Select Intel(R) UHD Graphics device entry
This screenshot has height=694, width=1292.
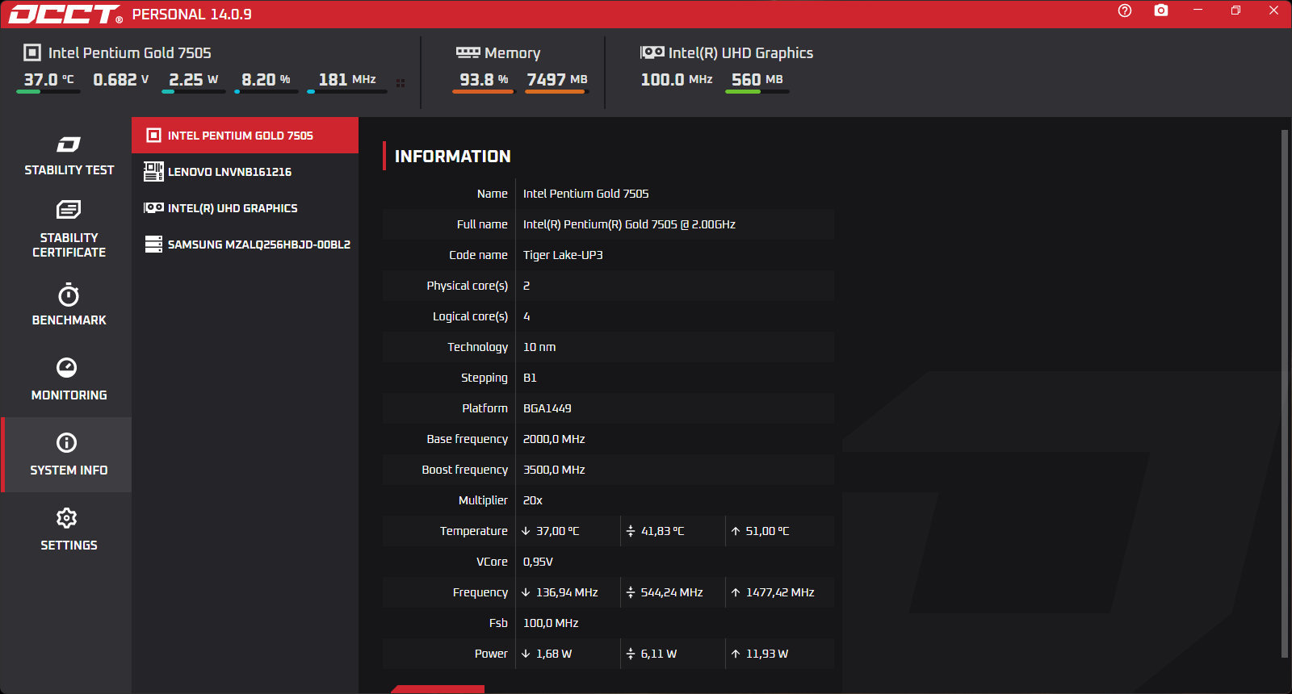pyautogui.click(x=245, y=208)
